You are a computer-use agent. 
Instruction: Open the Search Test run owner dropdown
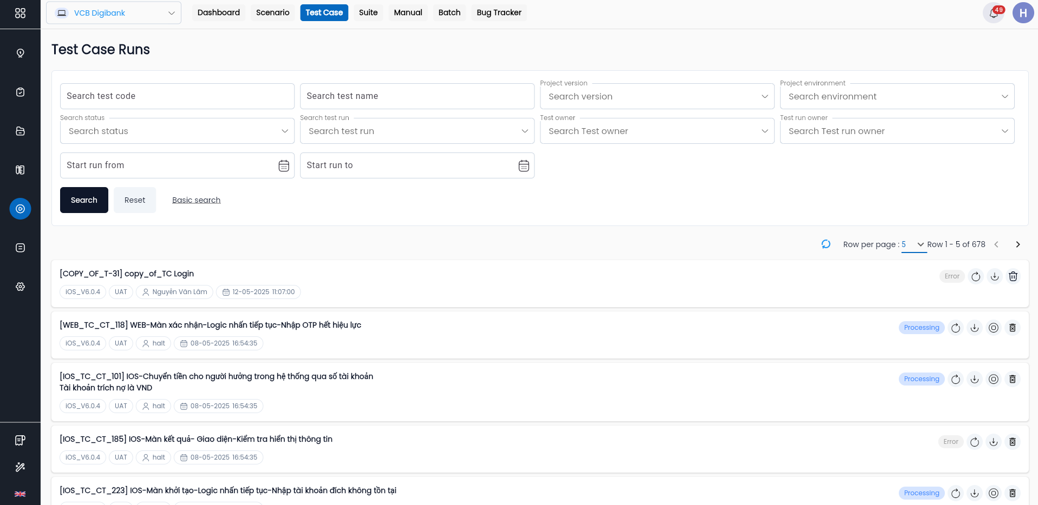[897, 131]
